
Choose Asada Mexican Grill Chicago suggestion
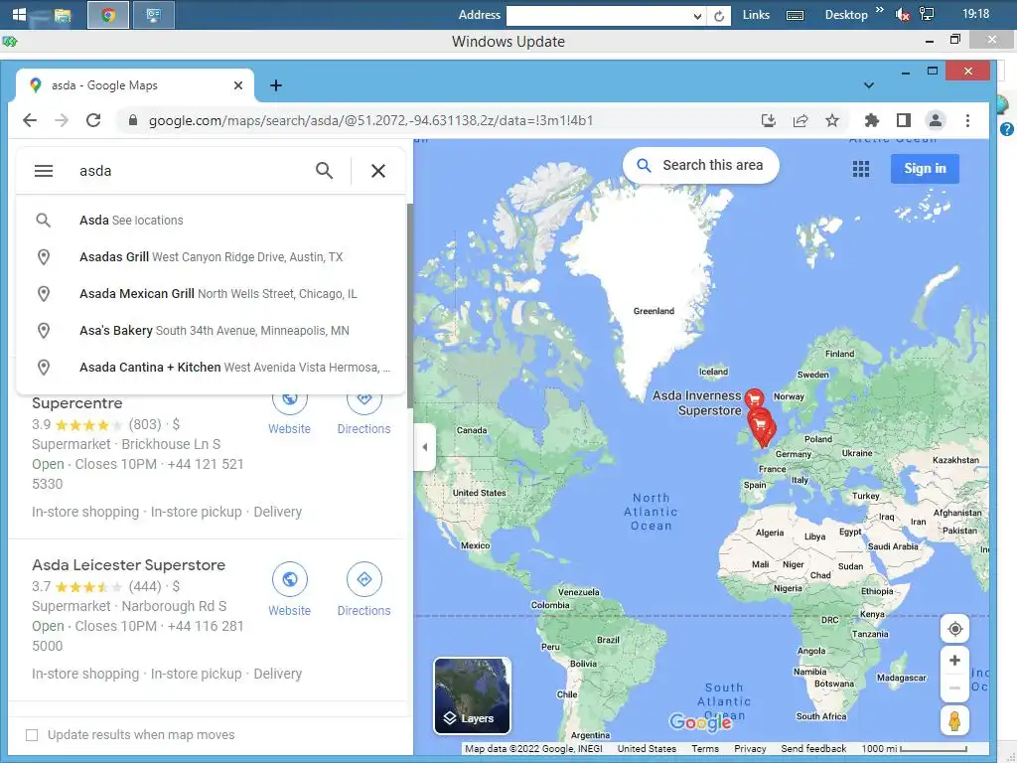211,293
